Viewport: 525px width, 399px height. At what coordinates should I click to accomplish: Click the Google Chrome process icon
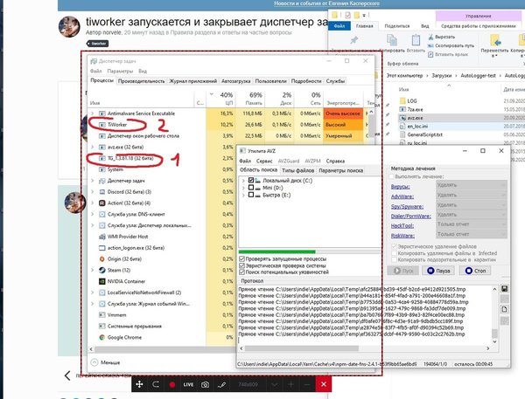coord(102,337)
